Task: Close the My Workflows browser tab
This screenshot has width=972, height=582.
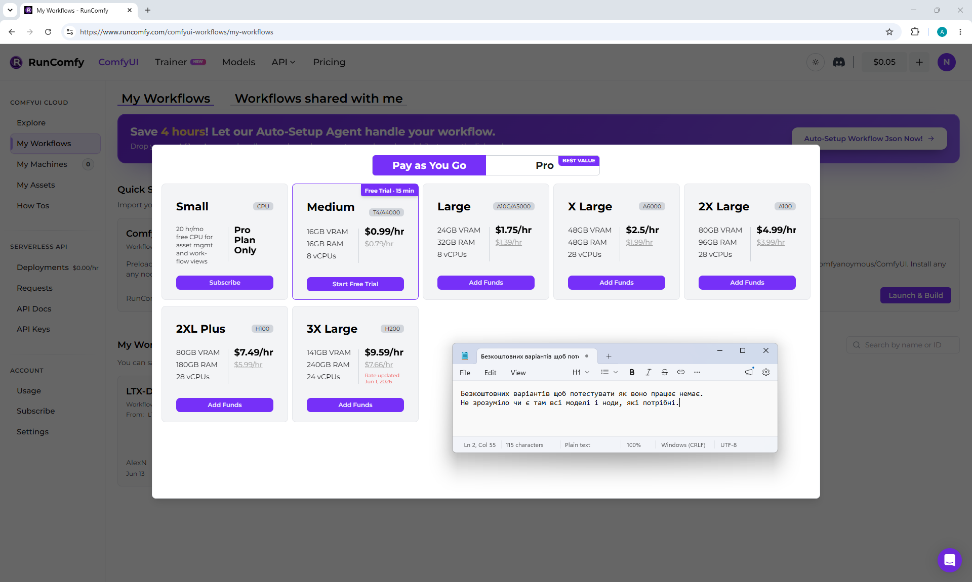Action: pyautogui.click(x=130, y=10)
